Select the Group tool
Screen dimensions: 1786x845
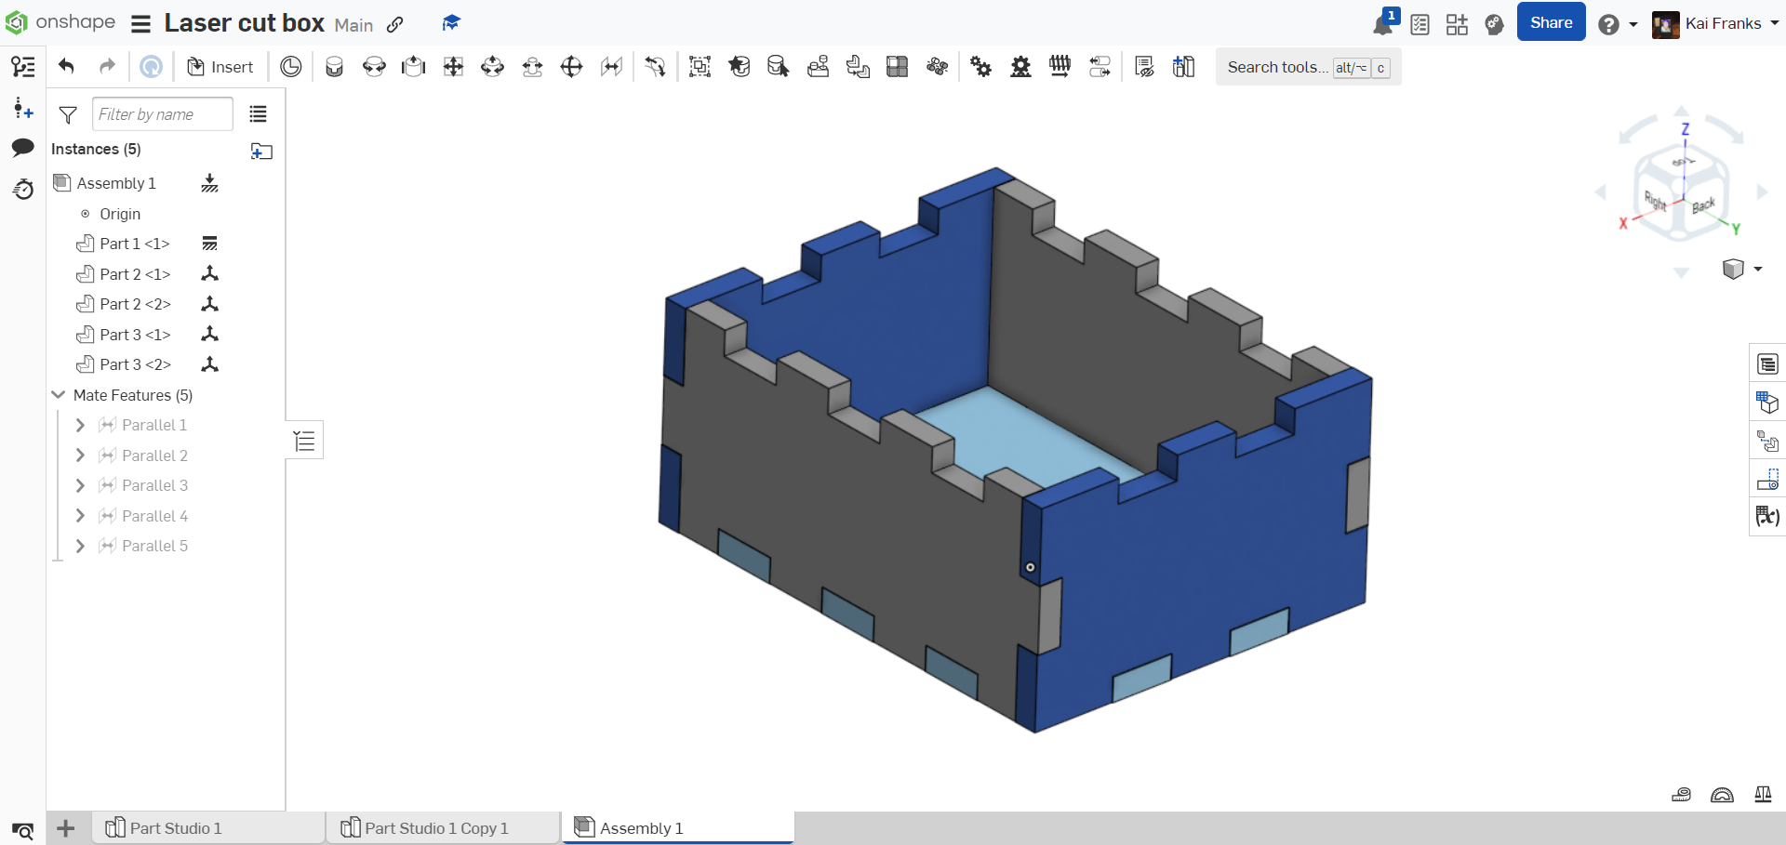700,67
